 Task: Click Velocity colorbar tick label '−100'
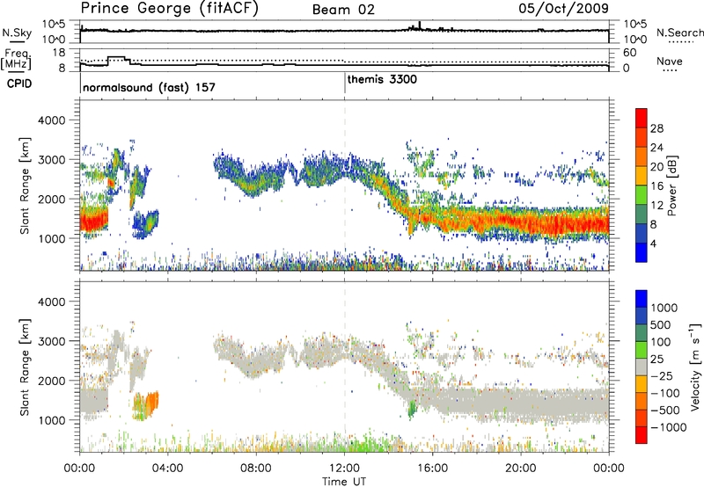point(665,393)
